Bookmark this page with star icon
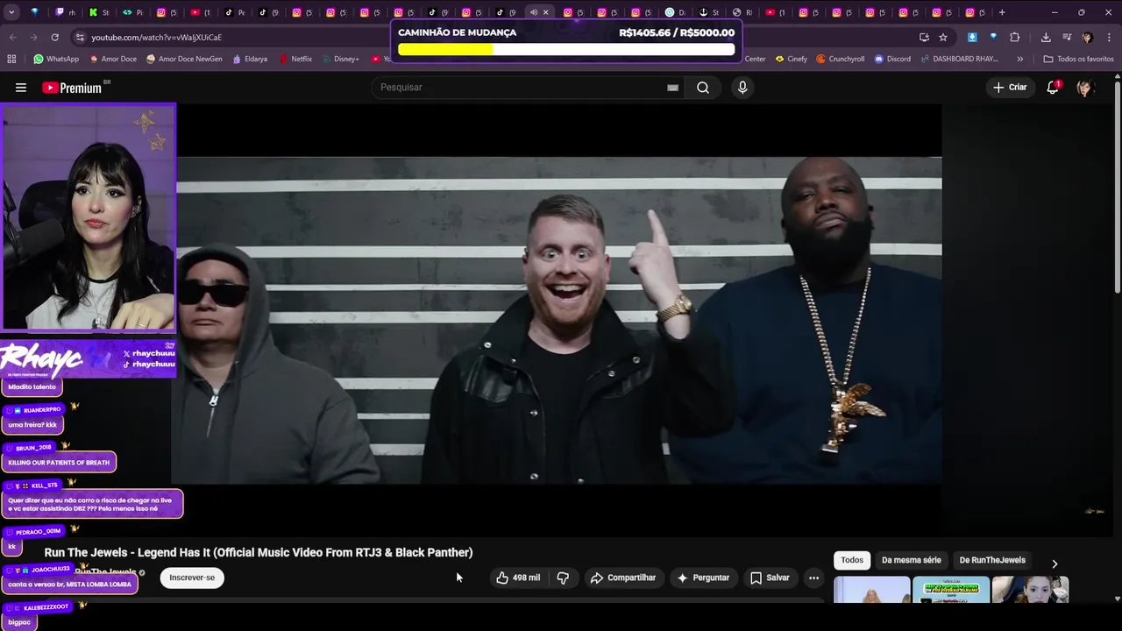This screenshot has height=631, width=1122. [943, 37]
